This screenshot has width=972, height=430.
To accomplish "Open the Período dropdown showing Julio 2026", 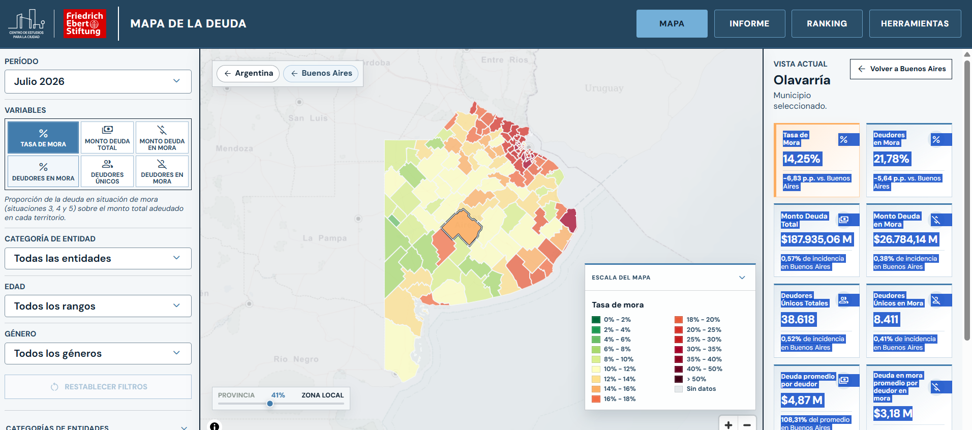I will [x=98, y=81].
